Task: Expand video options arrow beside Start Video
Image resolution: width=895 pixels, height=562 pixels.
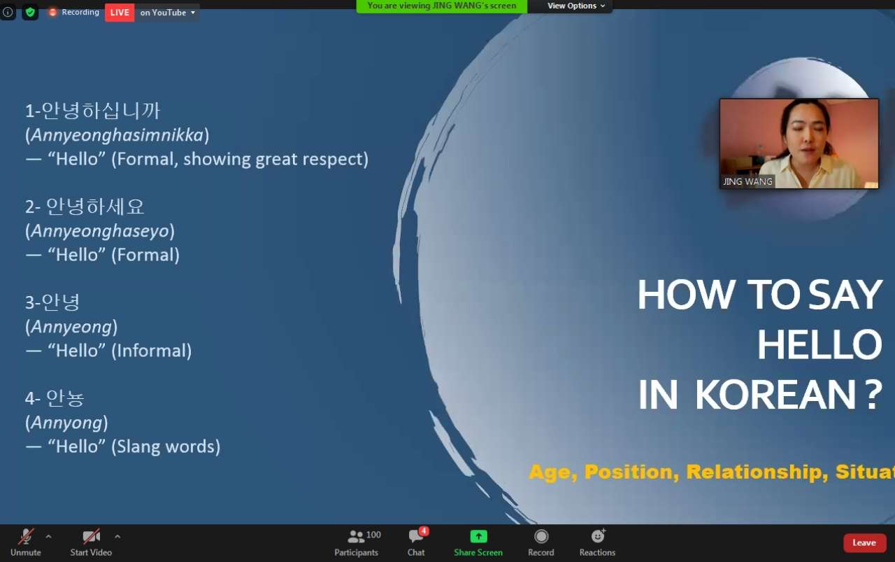Action: click(117, 537)
